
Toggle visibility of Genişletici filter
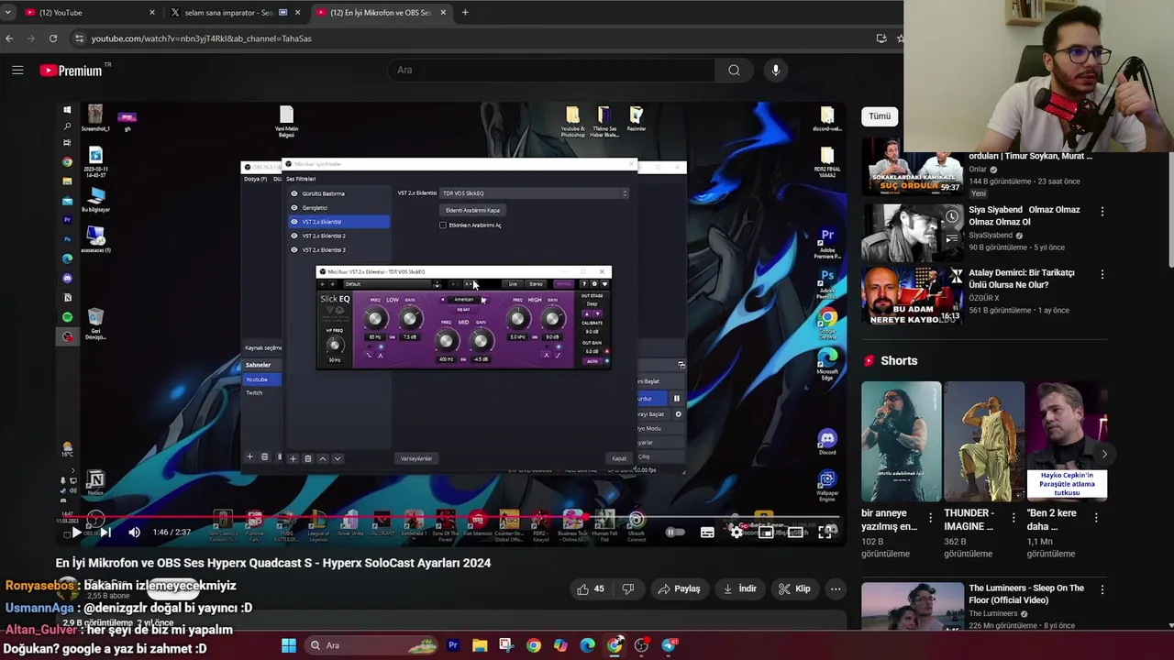[x=294, y=207]
